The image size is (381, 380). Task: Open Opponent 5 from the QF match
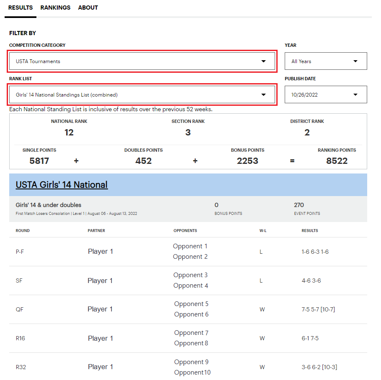point(191,304)
